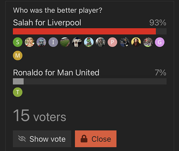Open the bearded man avatar profile
This screenshot has width=179, height=151.
click(x=100, y=42)
